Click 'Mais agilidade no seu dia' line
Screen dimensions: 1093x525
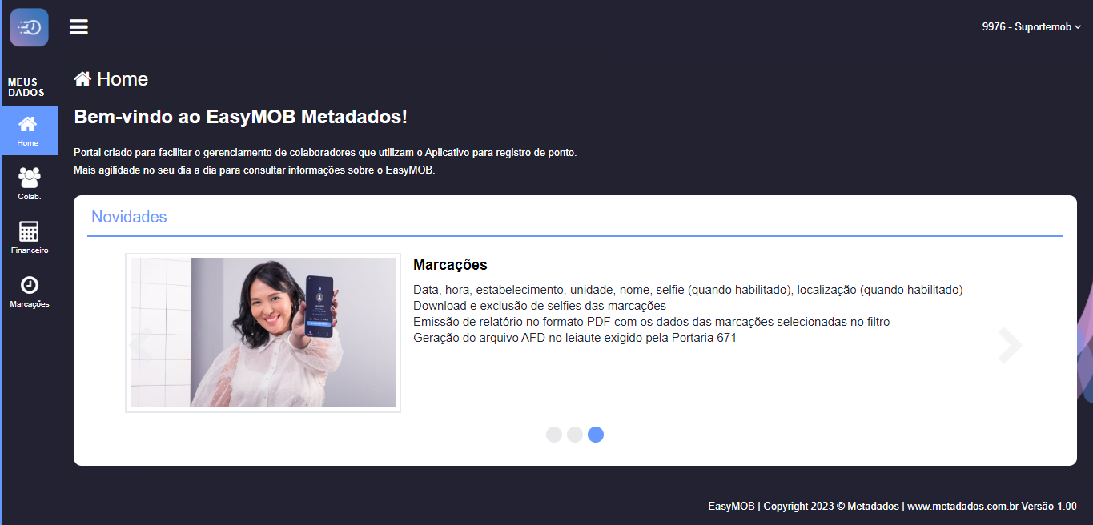(255, 170)
